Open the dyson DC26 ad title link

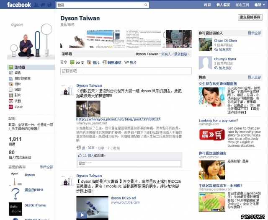pyautogui.click(x=123, y=198)
